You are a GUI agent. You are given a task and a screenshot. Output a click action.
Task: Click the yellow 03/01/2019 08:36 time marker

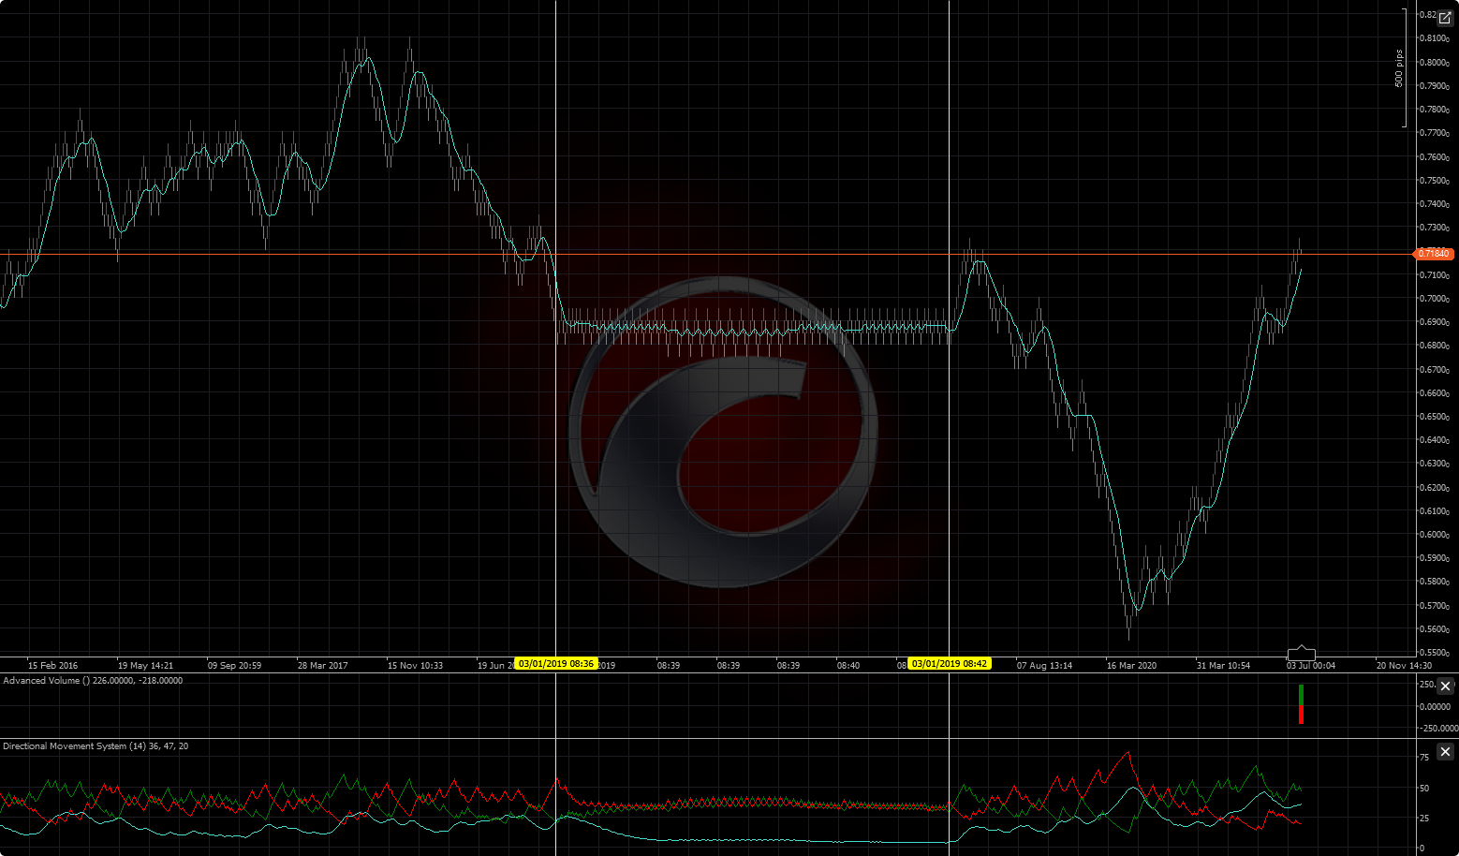pos(556,664)
